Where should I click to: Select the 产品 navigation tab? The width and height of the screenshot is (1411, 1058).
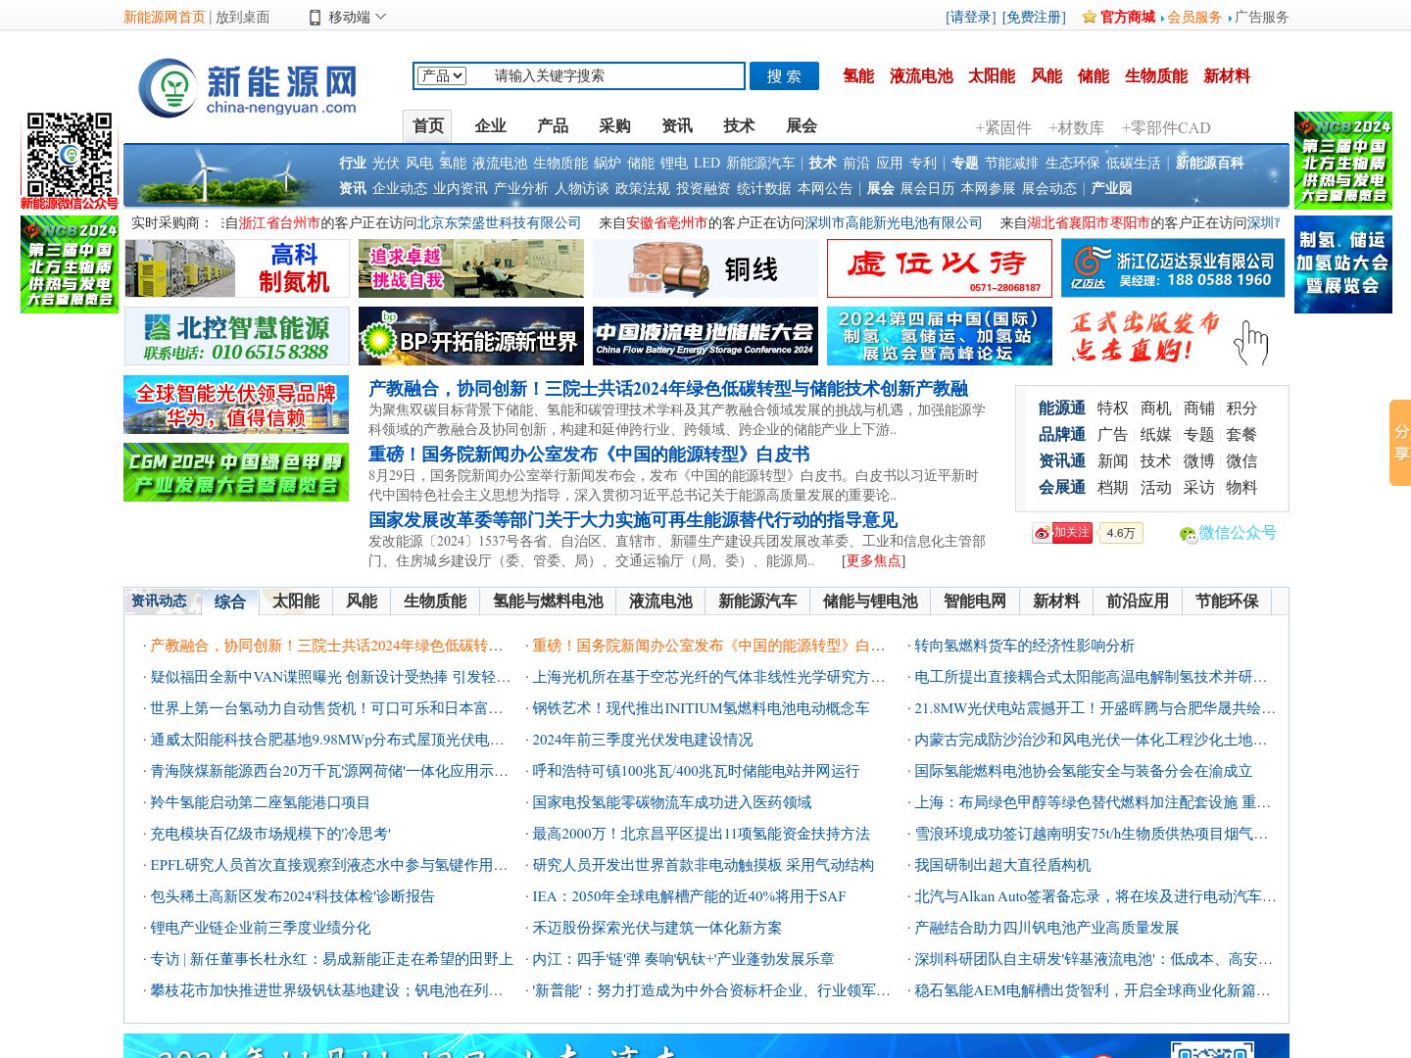tap(553, 125)
